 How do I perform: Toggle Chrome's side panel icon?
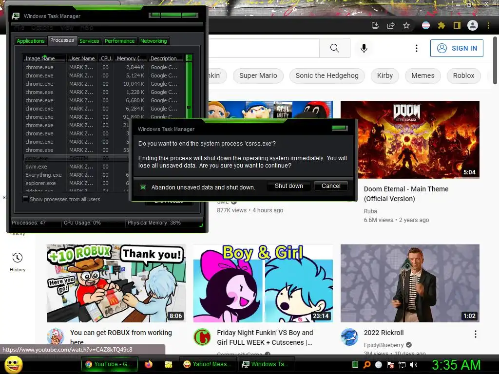[x=457, y=25]
